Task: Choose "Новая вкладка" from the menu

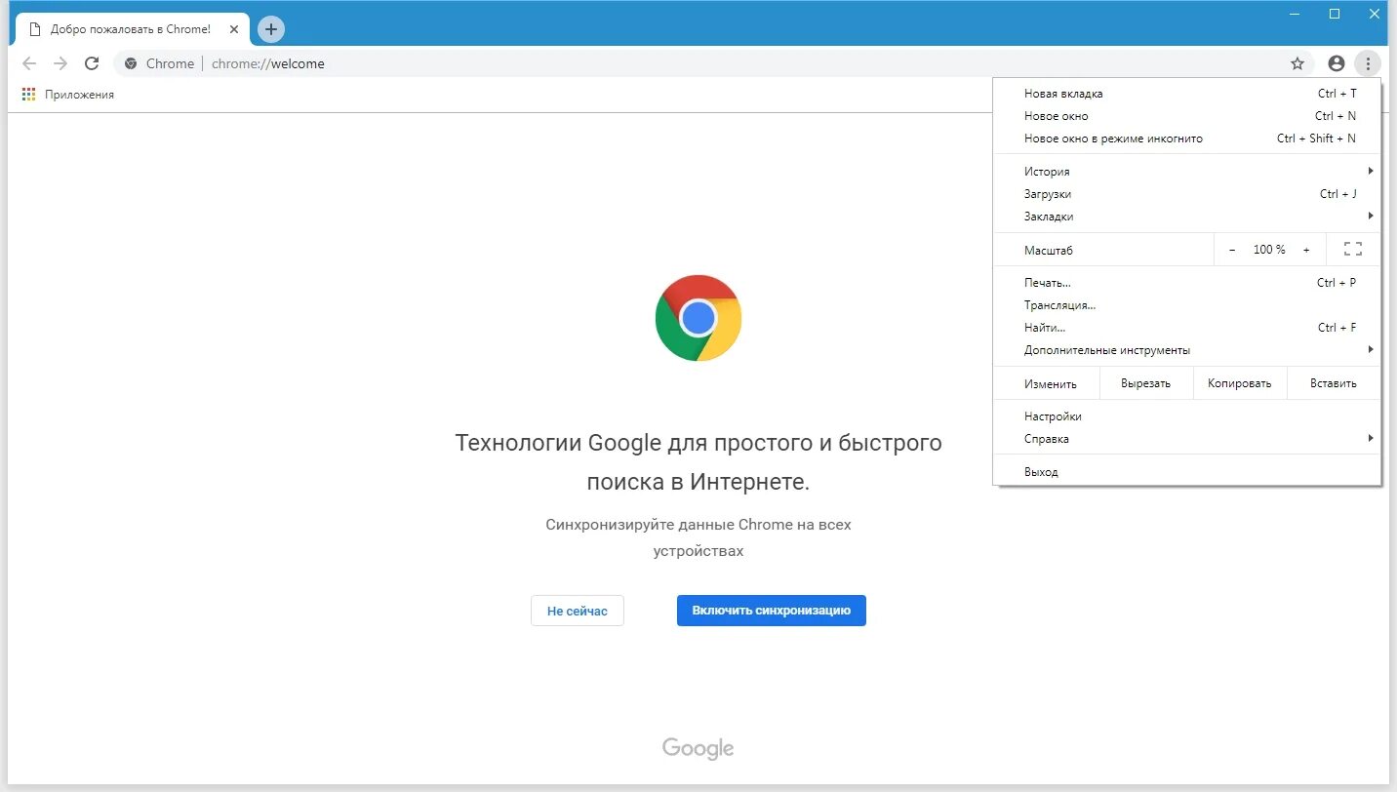Action: point(1187,94)
